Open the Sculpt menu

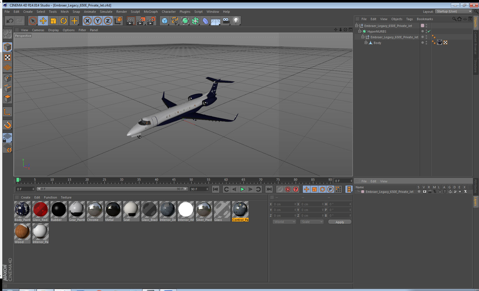(x=135, y=12)
